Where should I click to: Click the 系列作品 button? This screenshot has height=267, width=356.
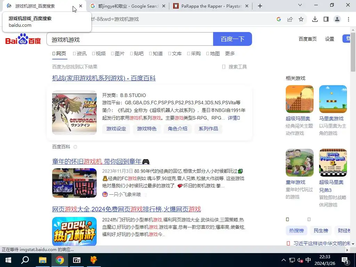point(208,129)
